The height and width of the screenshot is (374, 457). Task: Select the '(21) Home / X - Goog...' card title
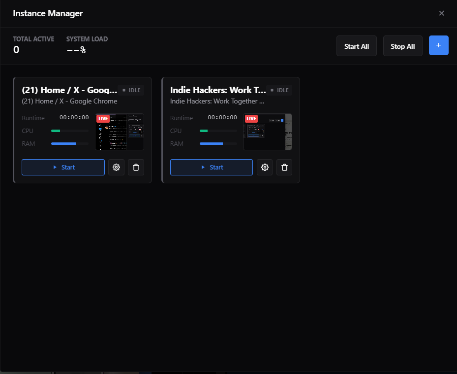click(69, 90)
